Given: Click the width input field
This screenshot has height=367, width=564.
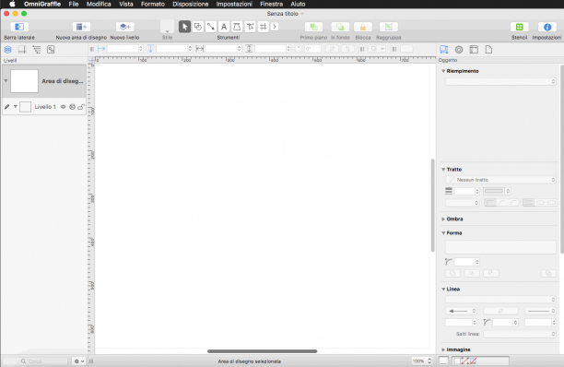Looking at the screenshot, I should [221, 49].
